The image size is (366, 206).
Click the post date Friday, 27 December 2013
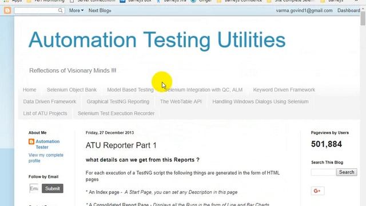tap(110, 133)
